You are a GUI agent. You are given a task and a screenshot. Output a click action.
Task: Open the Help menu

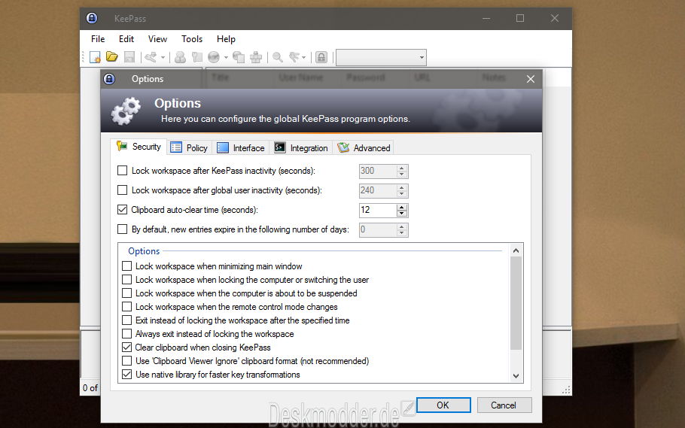(226, 39)
